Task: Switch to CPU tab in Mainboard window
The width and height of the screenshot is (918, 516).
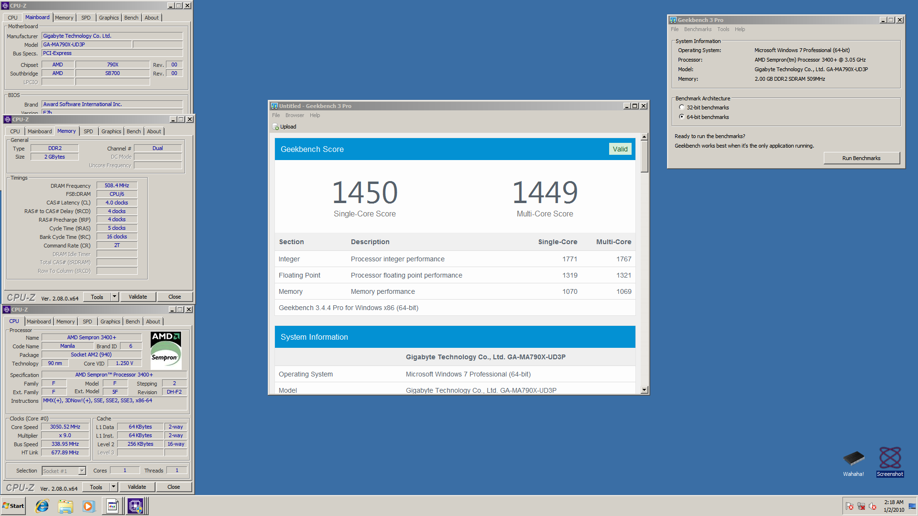Action: coord(12,18)
